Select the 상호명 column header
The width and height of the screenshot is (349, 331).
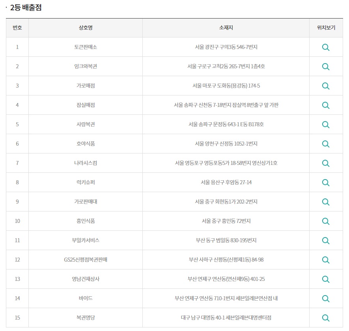point(86,28)
